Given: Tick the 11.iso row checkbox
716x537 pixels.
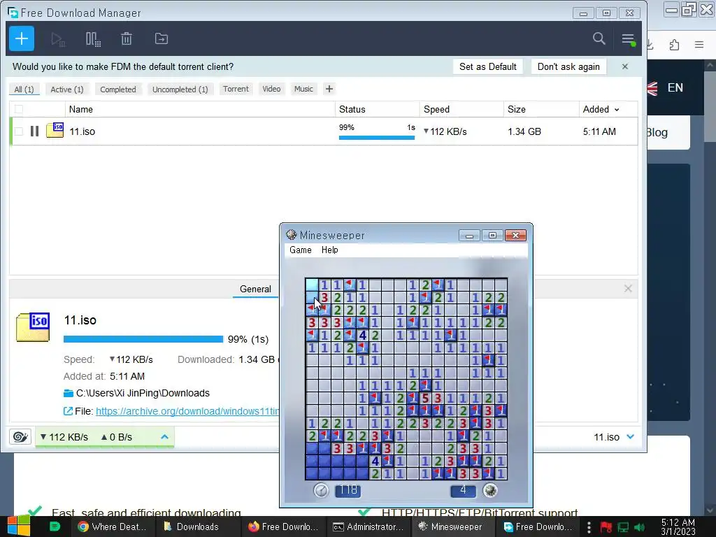Looking at the screenshot, I should (19, 131).
